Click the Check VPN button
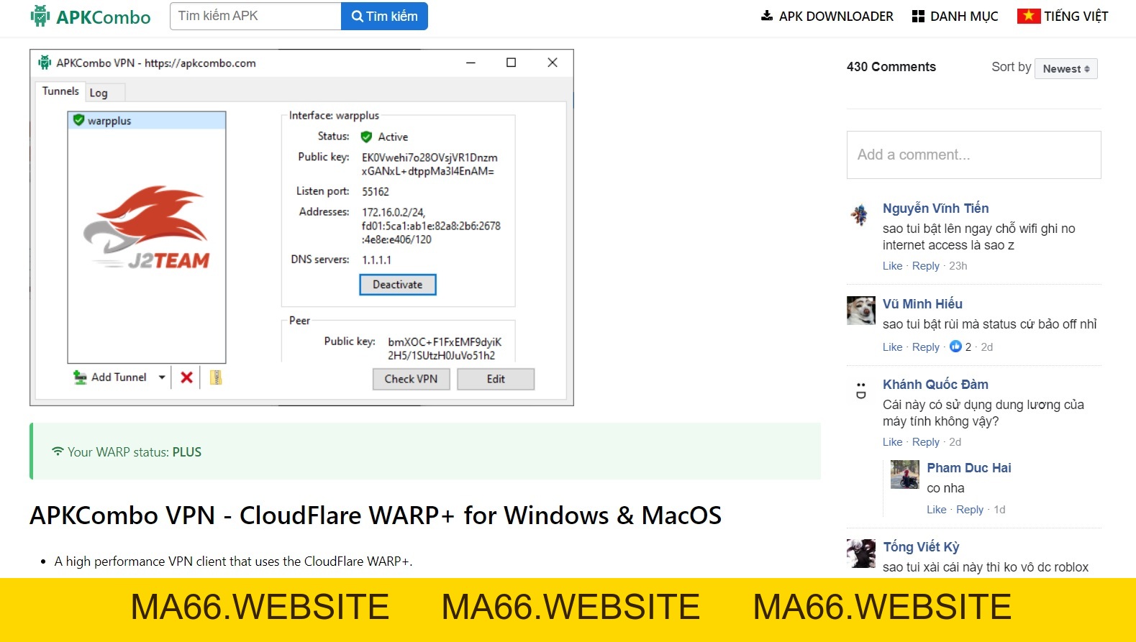 411,379
